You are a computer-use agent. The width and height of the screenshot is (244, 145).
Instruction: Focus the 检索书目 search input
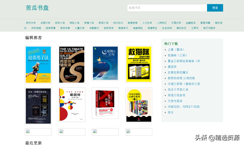[167, 8]
